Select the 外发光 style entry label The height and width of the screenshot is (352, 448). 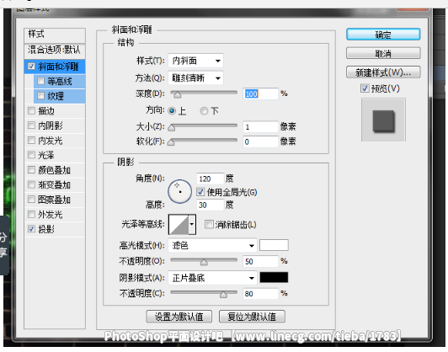click(51, 214)
